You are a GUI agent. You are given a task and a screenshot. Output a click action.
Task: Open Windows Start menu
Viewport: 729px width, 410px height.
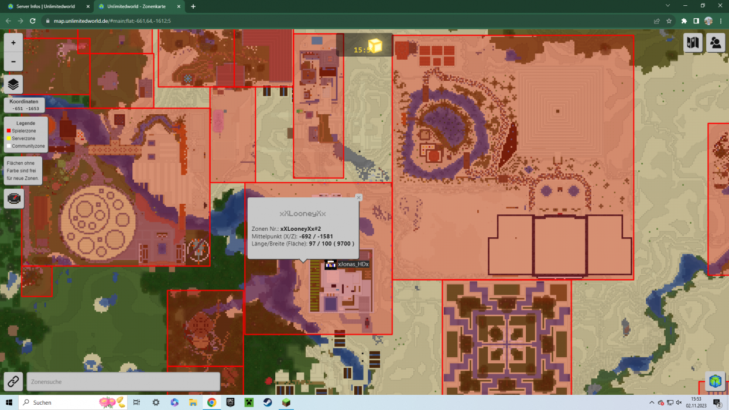(9, 402)
